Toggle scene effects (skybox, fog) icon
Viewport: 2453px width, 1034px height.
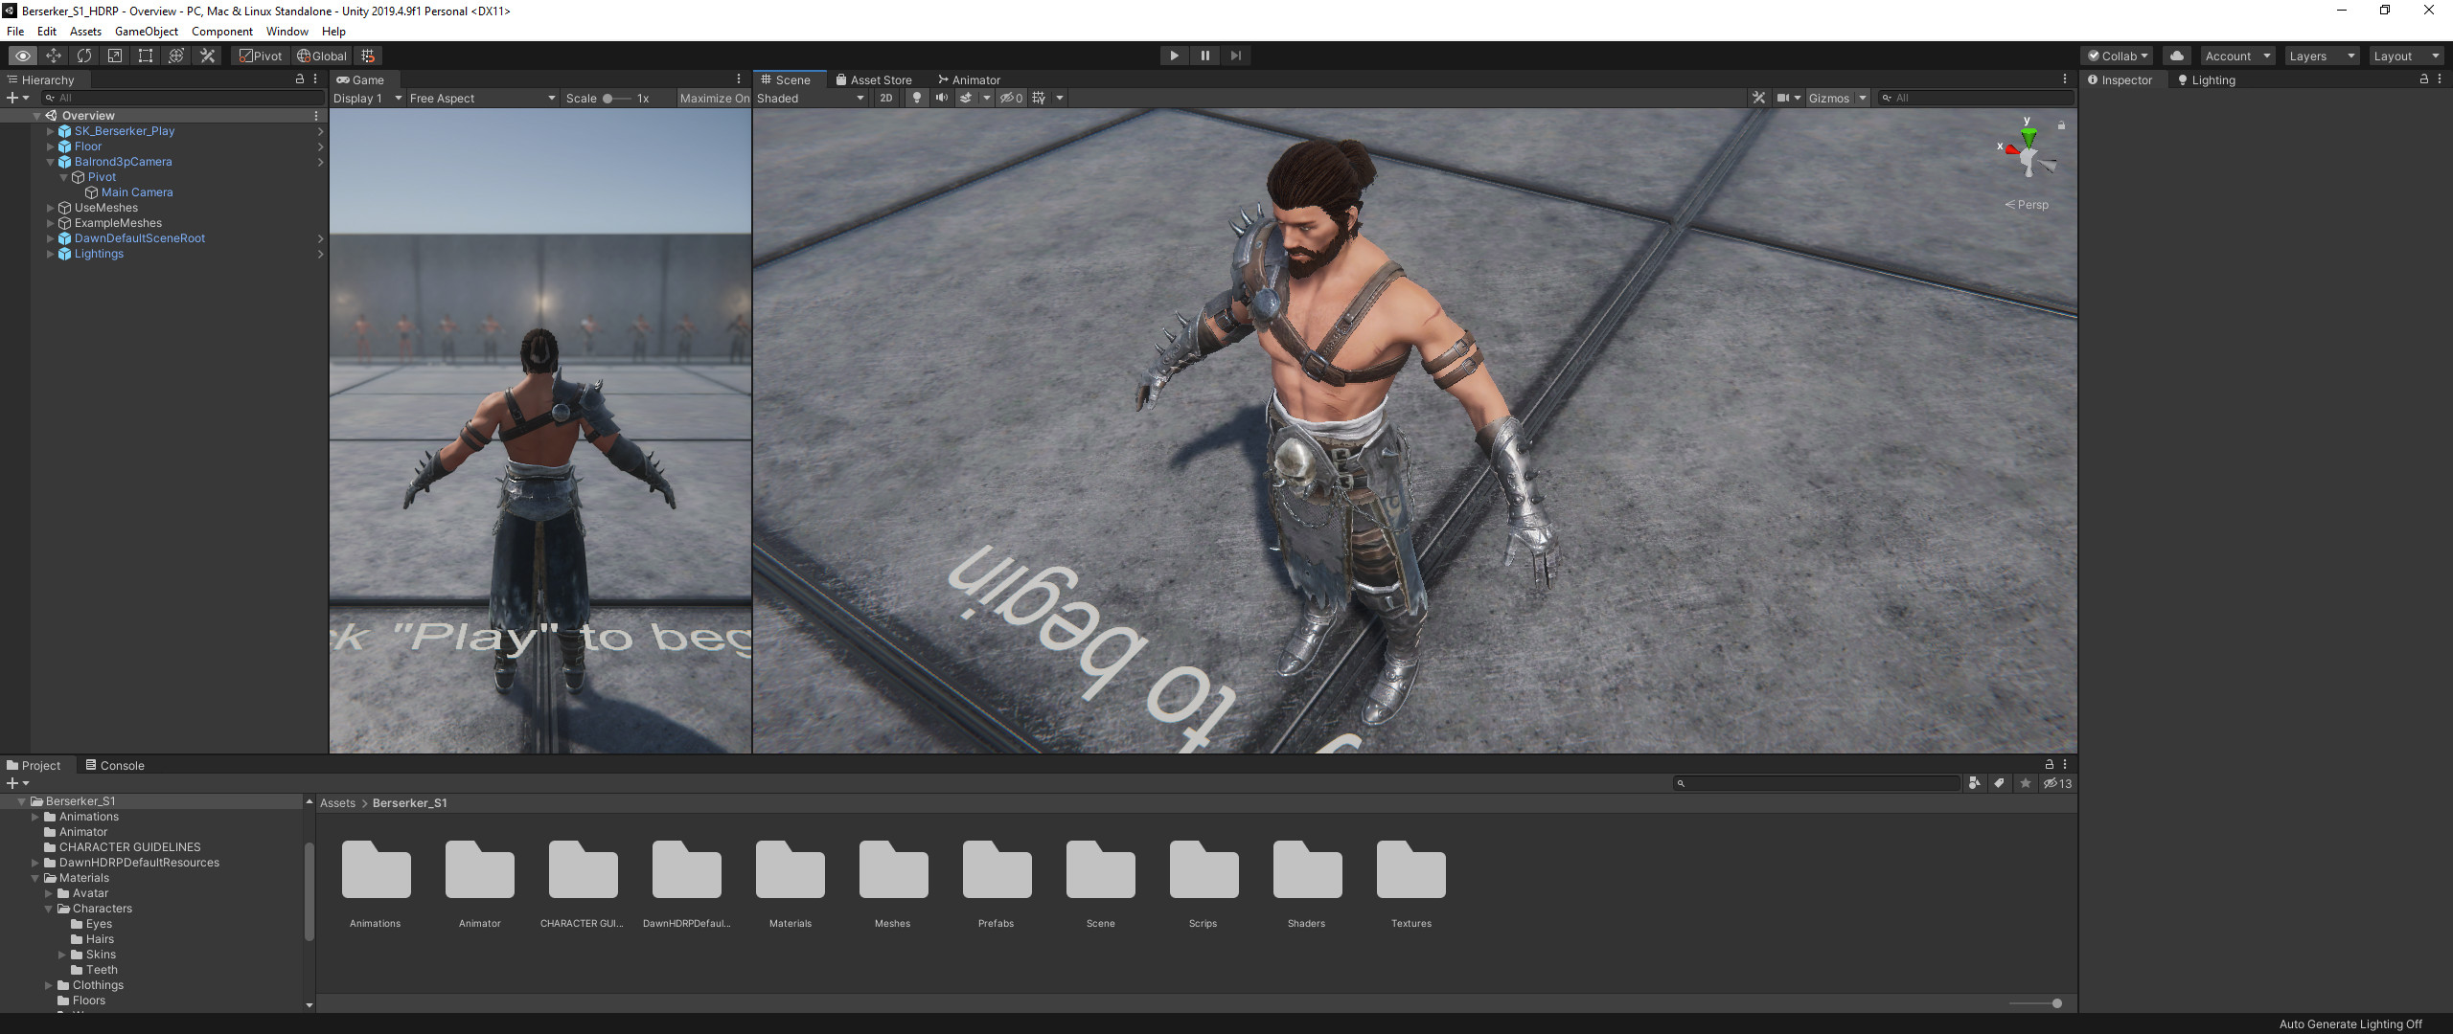pyautogui.click(x=966, y=98)
